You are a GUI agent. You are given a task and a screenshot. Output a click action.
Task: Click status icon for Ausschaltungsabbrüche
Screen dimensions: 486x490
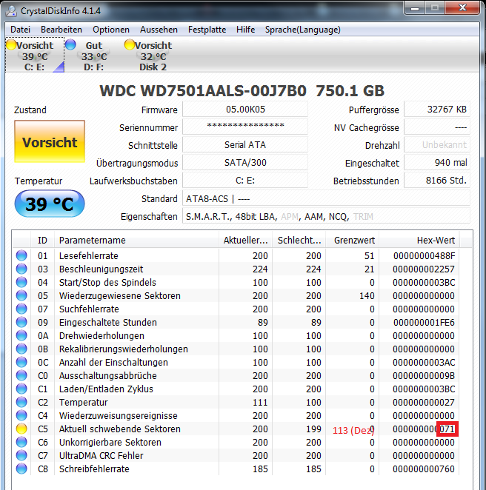click(x=21, y=375)
